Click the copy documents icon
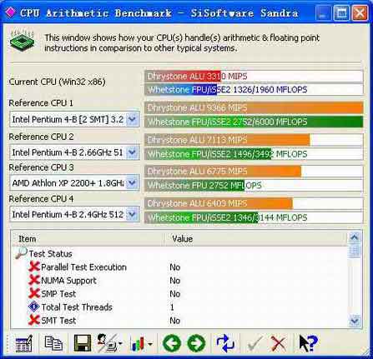This screenshot has height=359, width=373. click(x=53, y=343)
